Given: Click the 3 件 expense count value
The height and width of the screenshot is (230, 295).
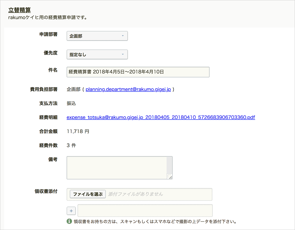Looking at the screenshot, I should click(71, 146).
